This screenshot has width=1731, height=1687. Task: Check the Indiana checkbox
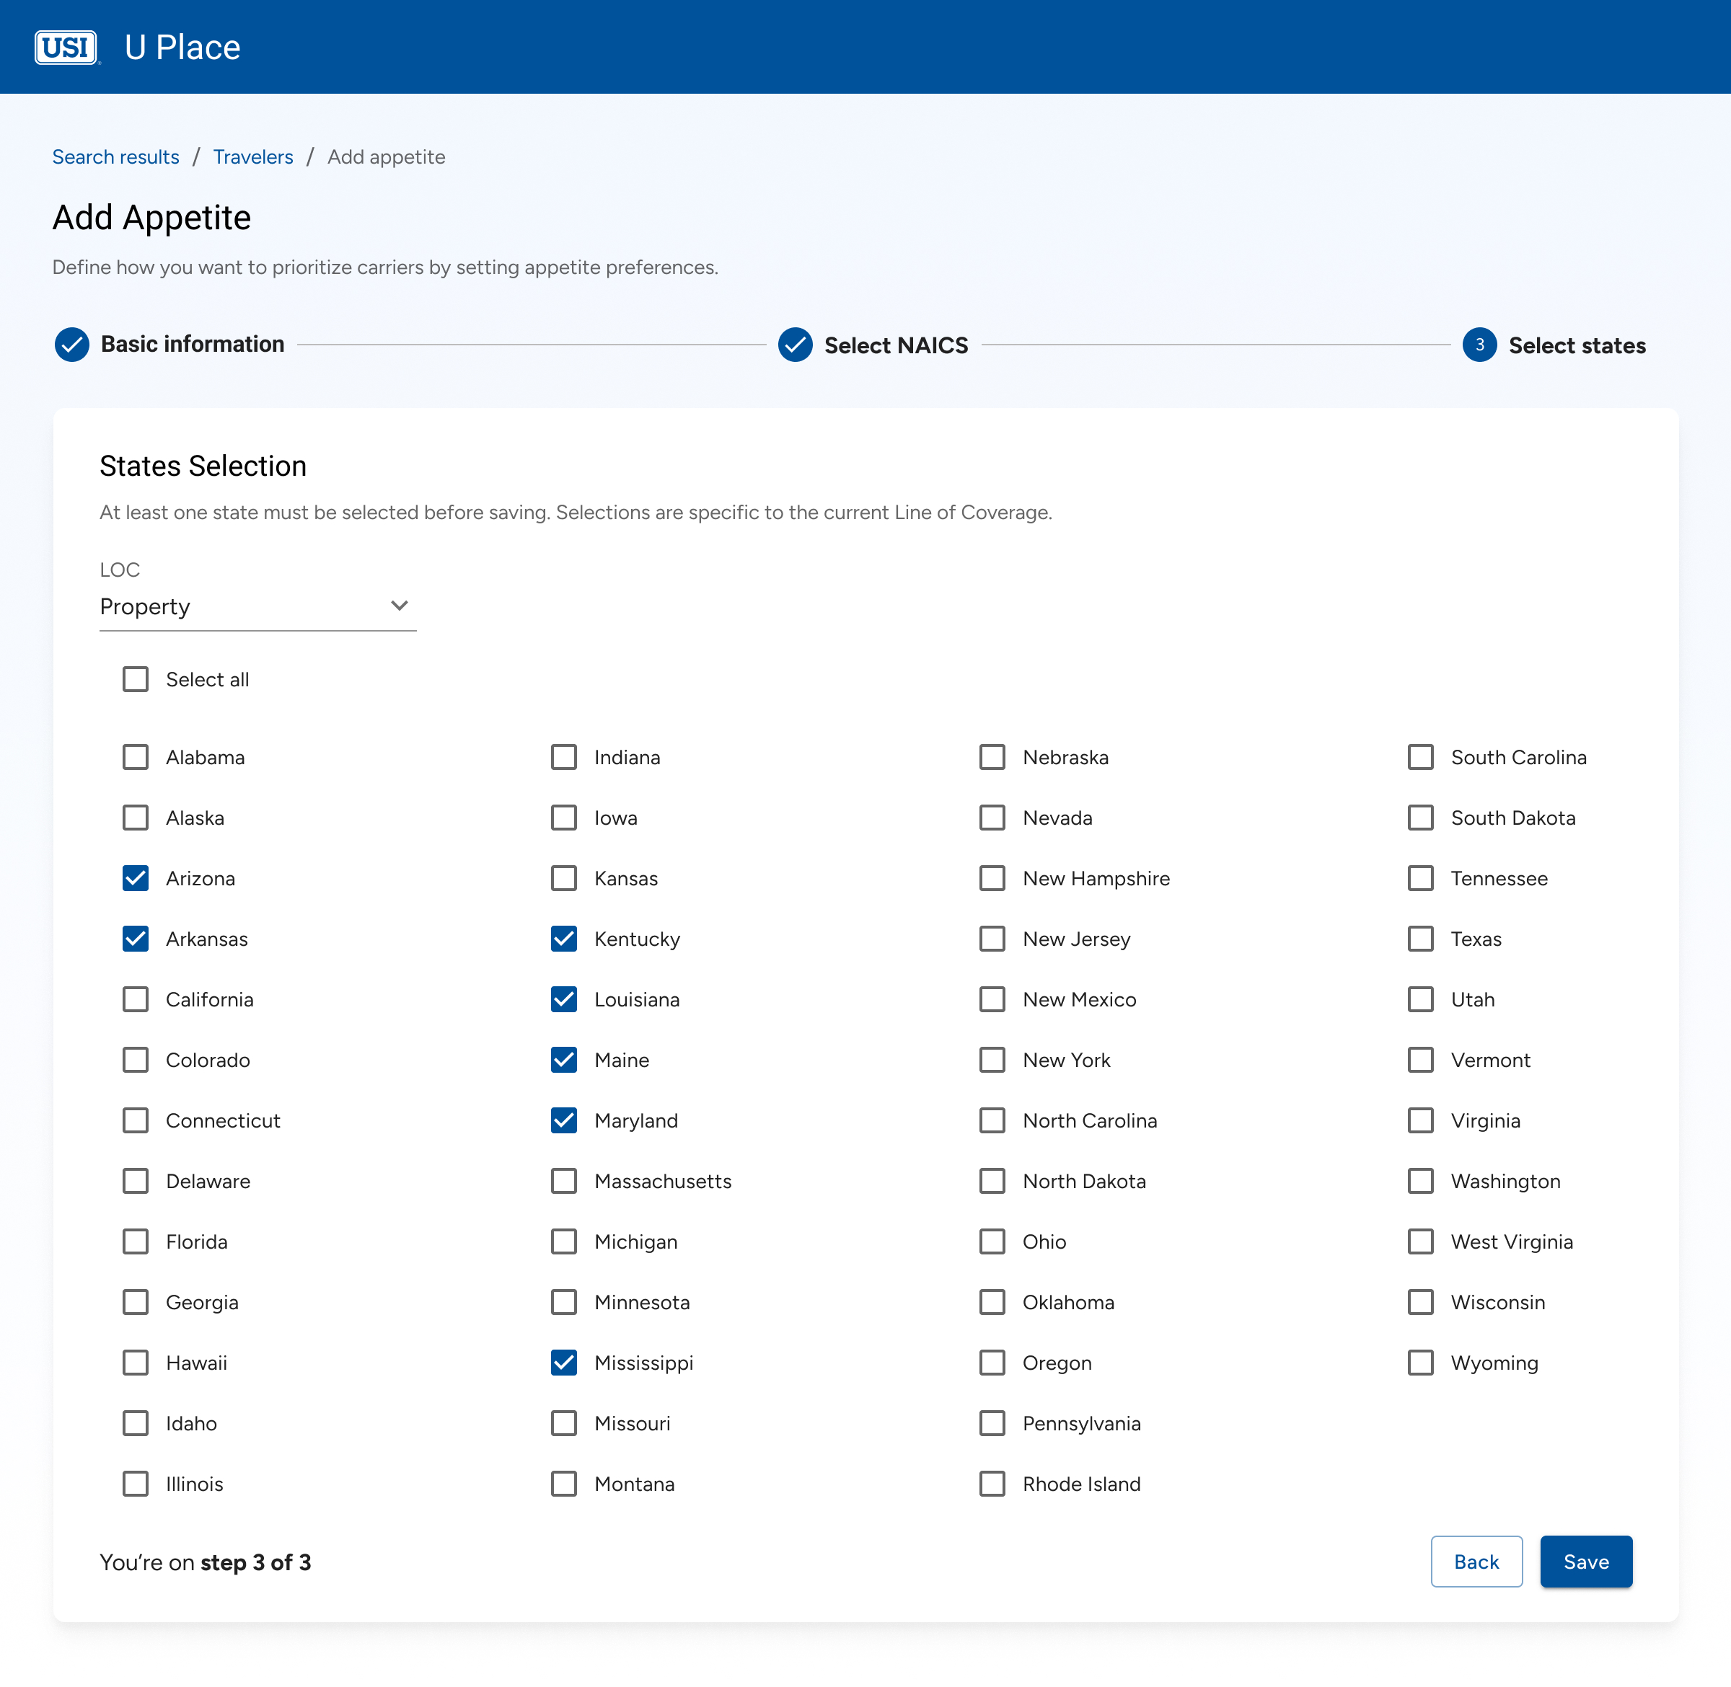pyautogui.click(x=564, y=758)
